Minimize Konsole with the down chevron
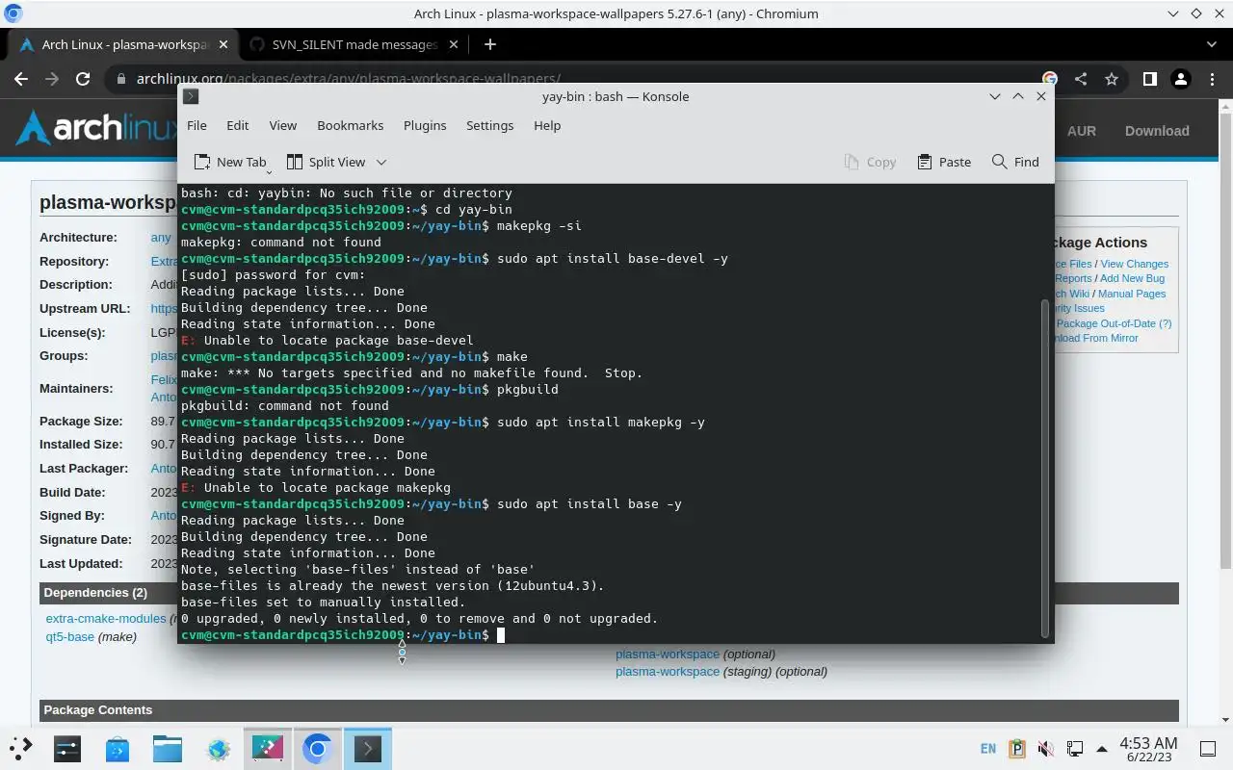The image size is (1233, 770). 994,96
